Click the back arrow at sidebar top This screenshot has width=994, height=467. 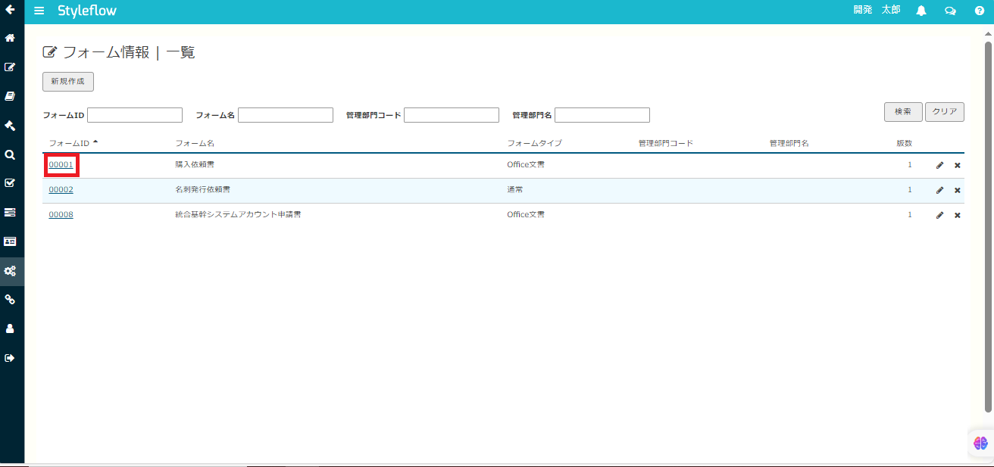pos(11,10)
